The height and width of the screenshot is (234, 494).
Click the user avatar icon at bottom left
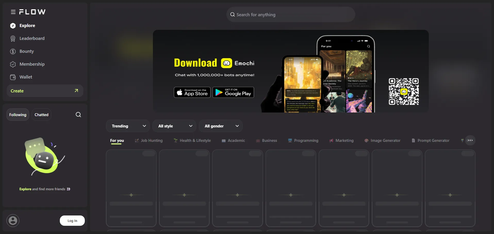(13, 221)
